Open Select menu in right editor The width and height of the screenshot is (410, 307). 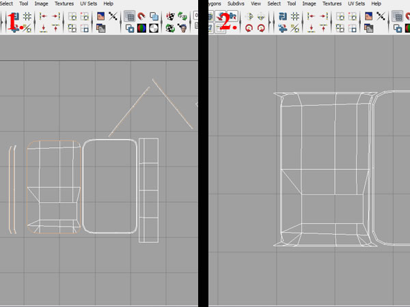pos(274,3)
